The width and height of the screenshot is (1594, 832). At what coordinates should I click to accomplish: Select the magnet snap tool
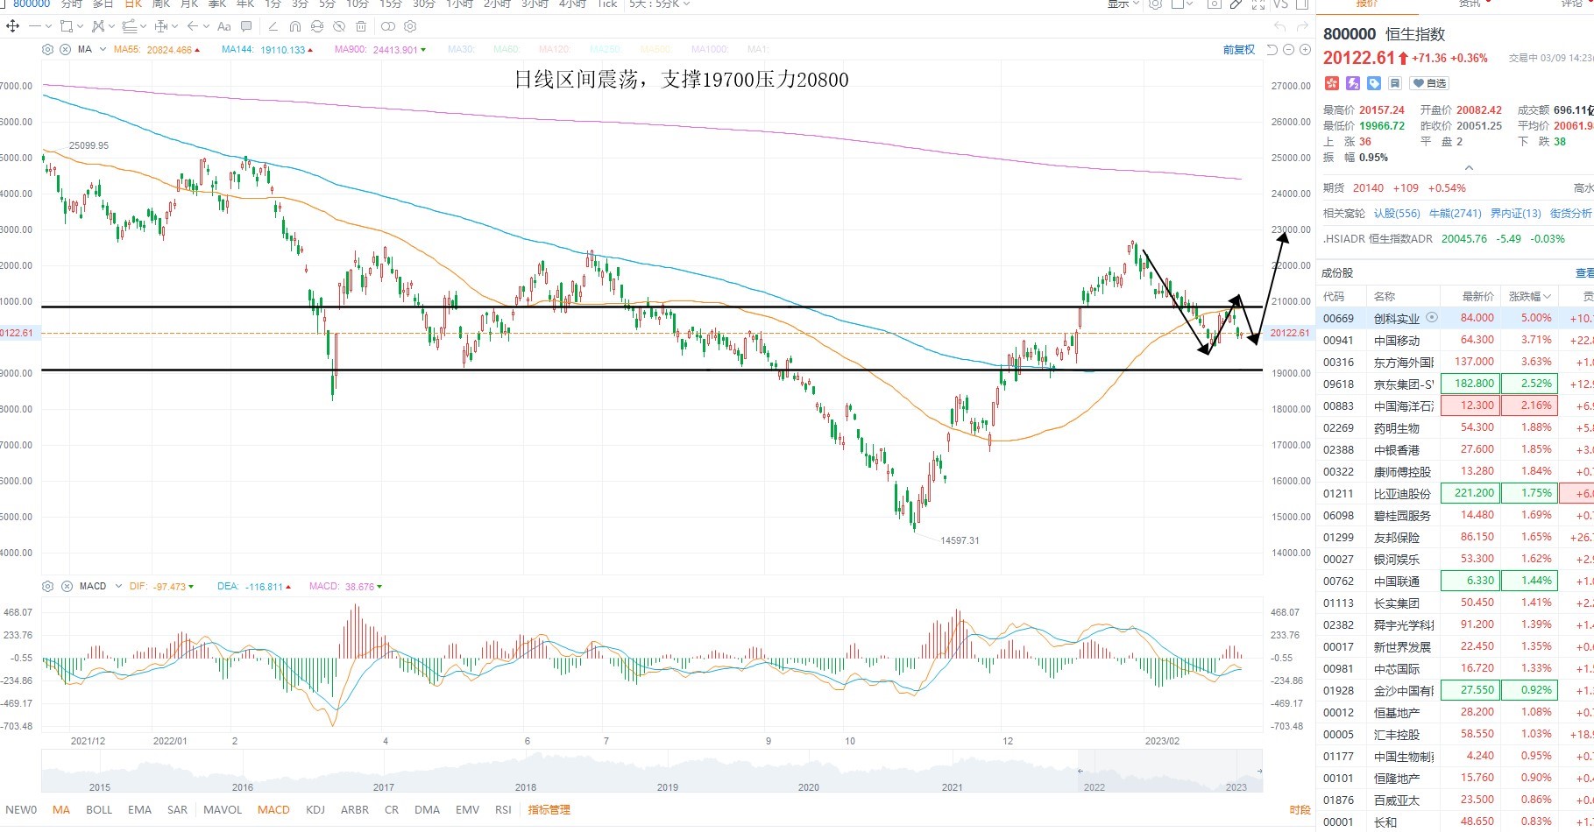point(295,26)
